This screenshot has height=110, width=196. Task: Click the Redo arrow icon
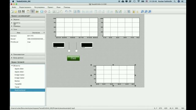[x=70, y=12]
